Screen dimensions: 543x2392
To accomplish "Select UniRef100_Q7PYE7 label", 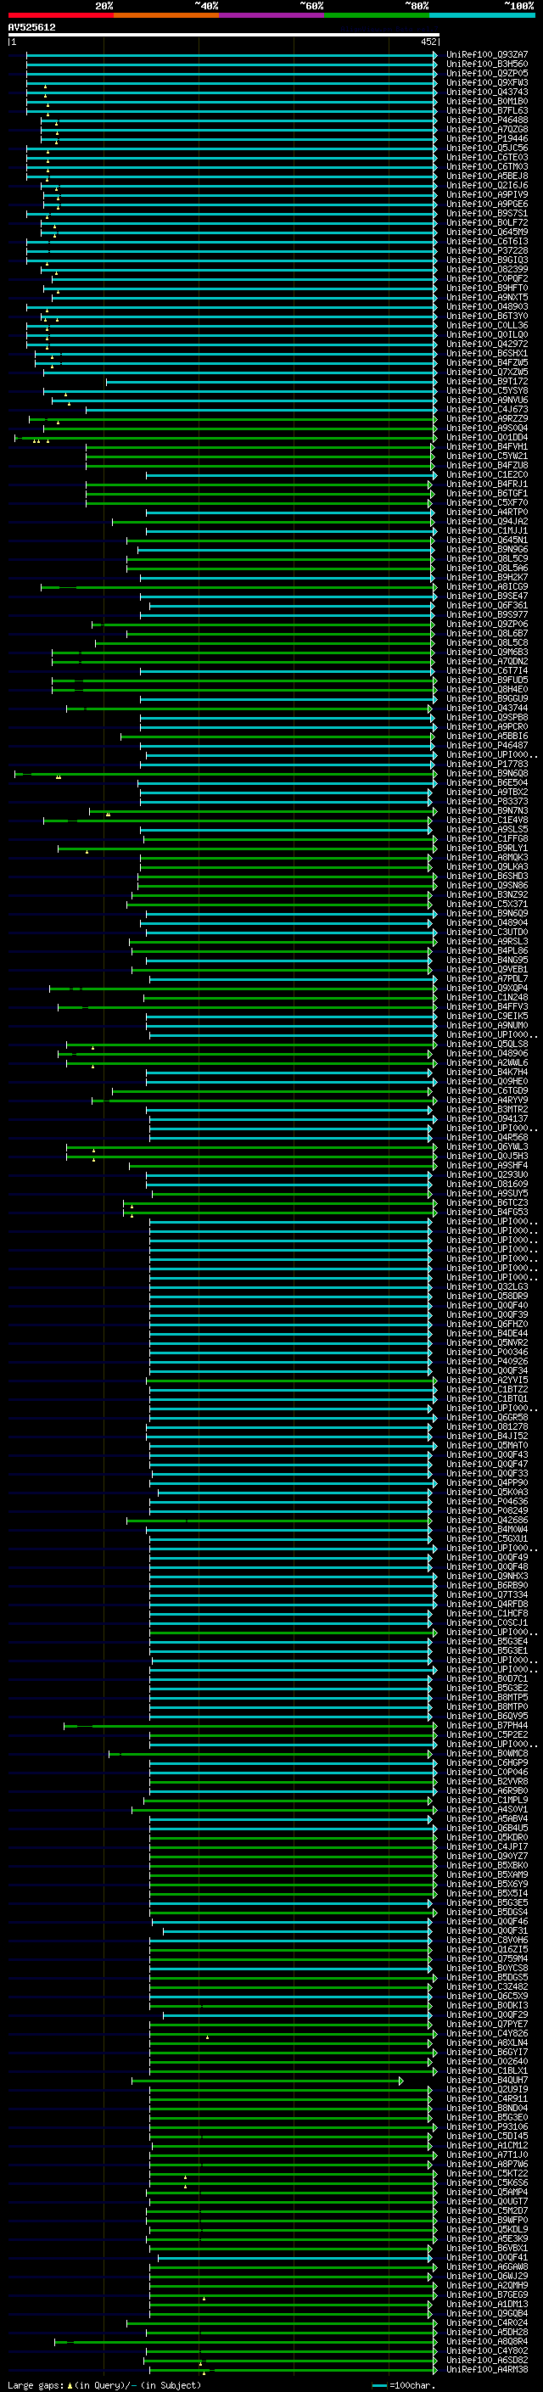I will click(x=487, y=2025).
